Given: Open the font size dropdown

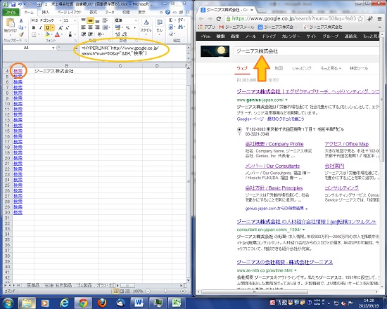Looking at the screenshot, I should tap(75, 20).
